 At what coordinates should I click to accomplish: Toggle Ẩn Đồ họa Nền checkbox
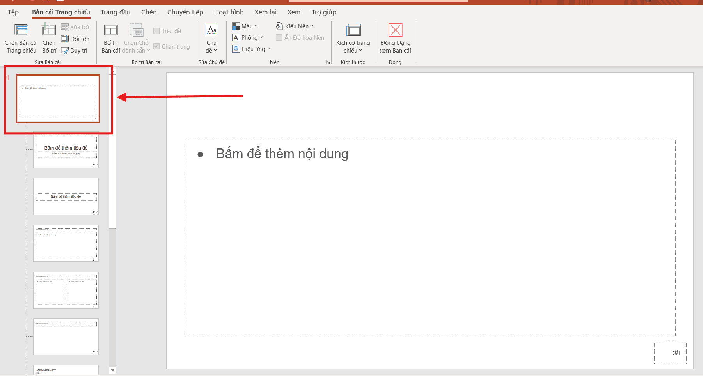pyautogui.click(x=279, y=37)
